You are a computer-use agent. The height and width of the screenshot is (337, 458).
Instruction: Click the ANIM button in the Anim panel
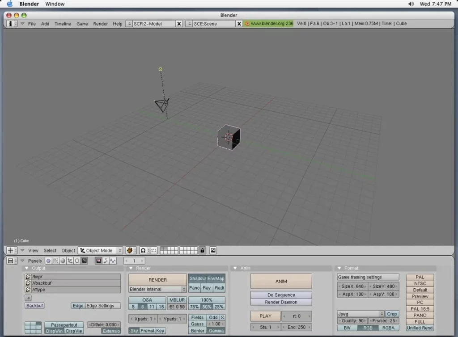pos(281,281)
